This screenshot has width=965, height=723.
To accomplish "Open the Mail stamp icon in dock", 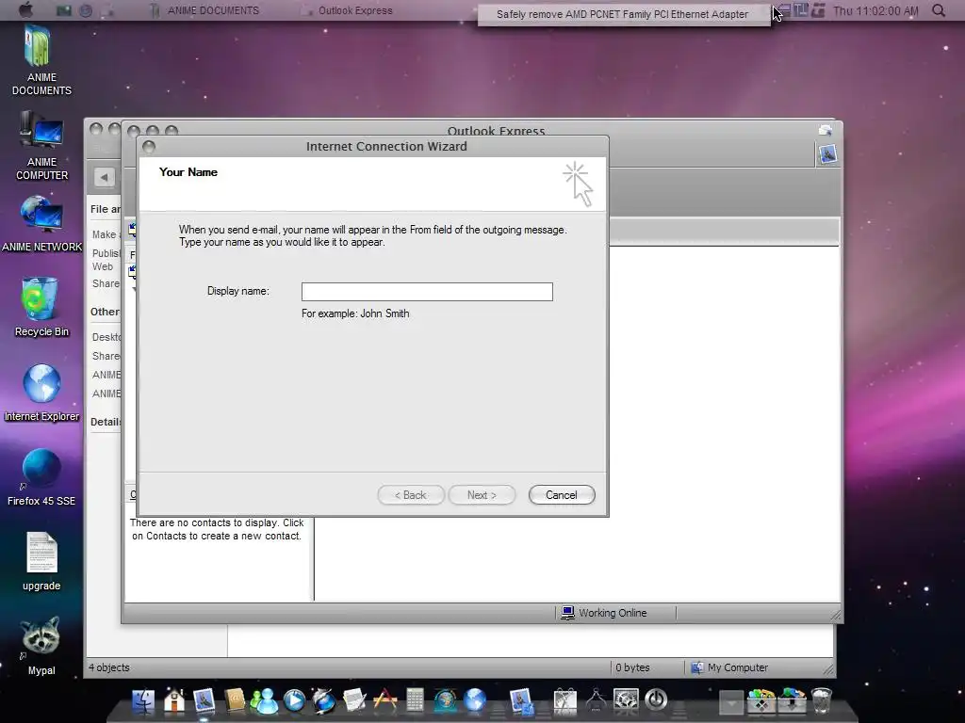I will coord(204,700).
